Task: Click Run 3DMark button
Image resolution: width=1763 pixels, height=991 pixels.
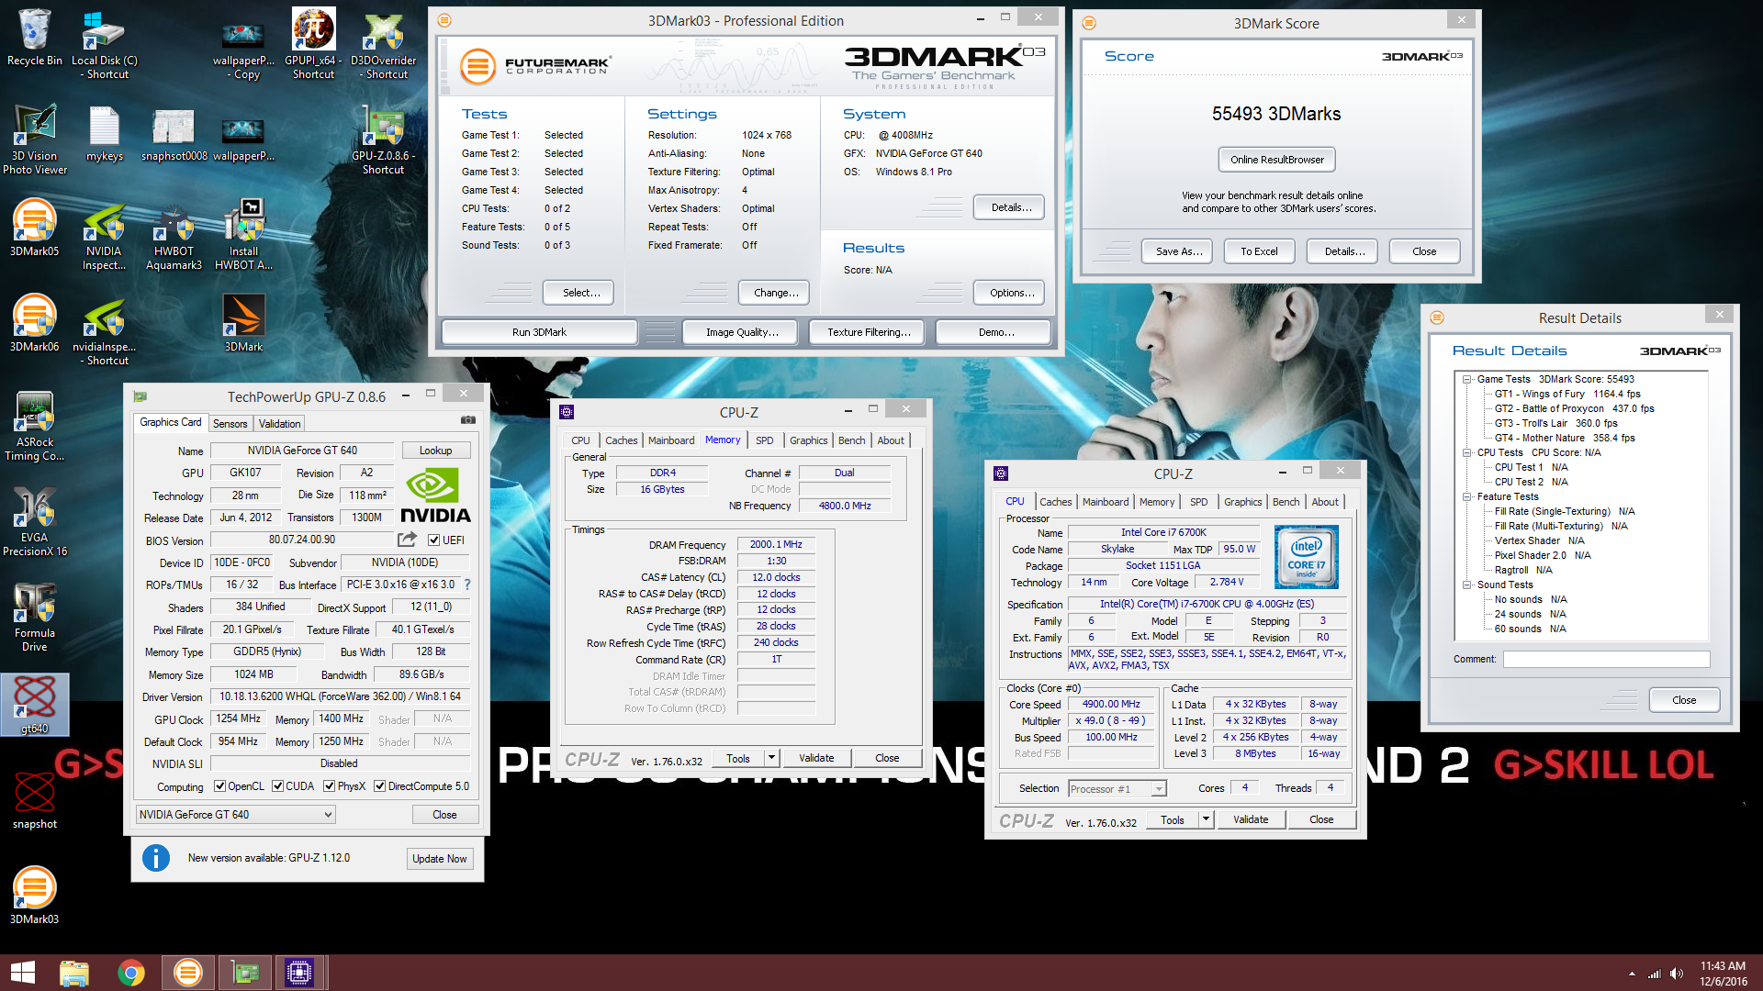Action: [539, 332]
